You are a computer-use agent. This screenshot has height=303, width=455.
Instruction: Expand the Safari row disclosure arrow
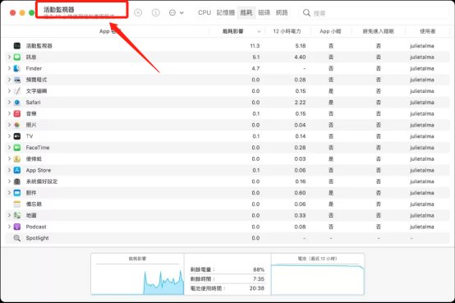click(x=9, y=102)
